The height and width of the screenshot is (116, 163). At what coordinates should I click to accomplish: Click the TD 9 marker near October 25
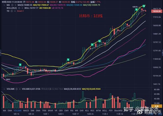click(x=92, y=45)
